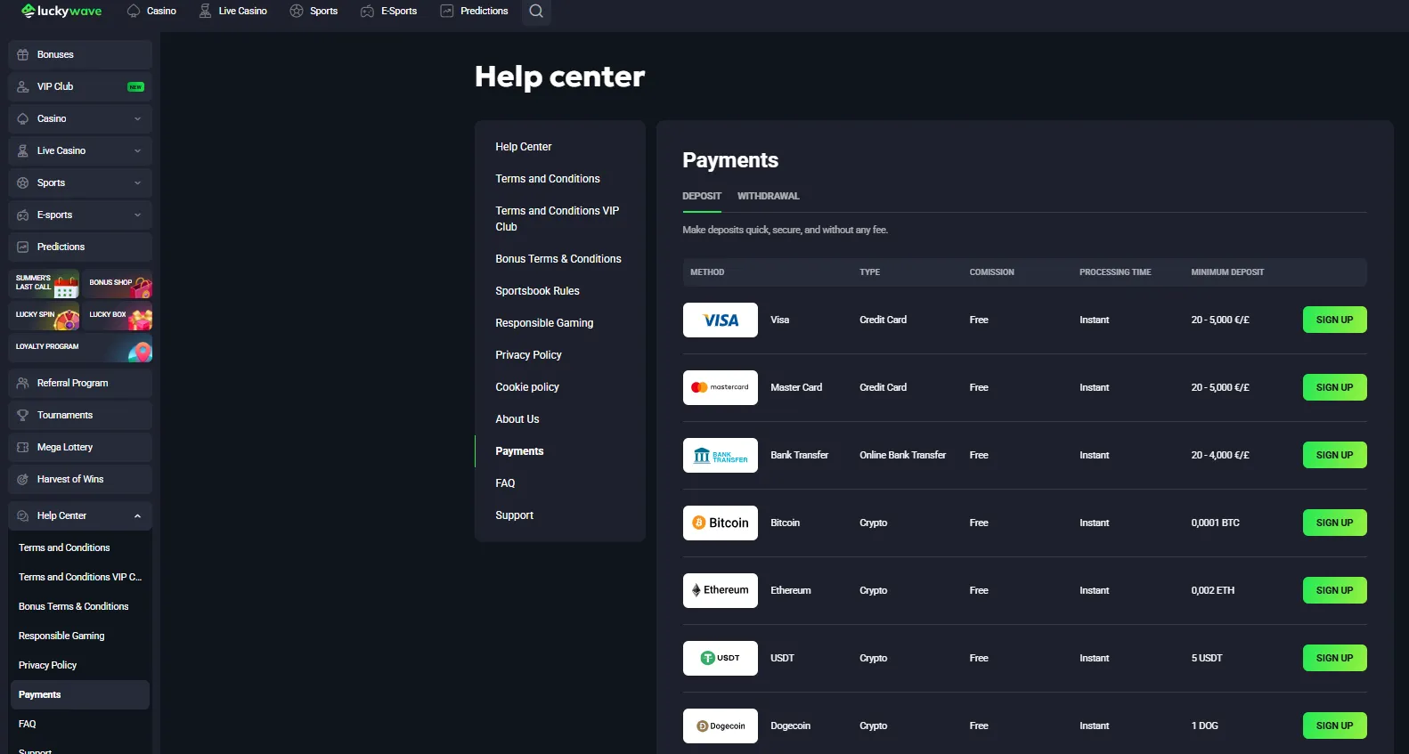Click the 'Online Bank Transfer' type cell
The image size is (1409, 754).
coord(902,455)
